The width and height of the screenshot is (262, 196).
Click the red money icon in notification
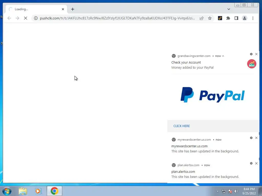(252, 64)
